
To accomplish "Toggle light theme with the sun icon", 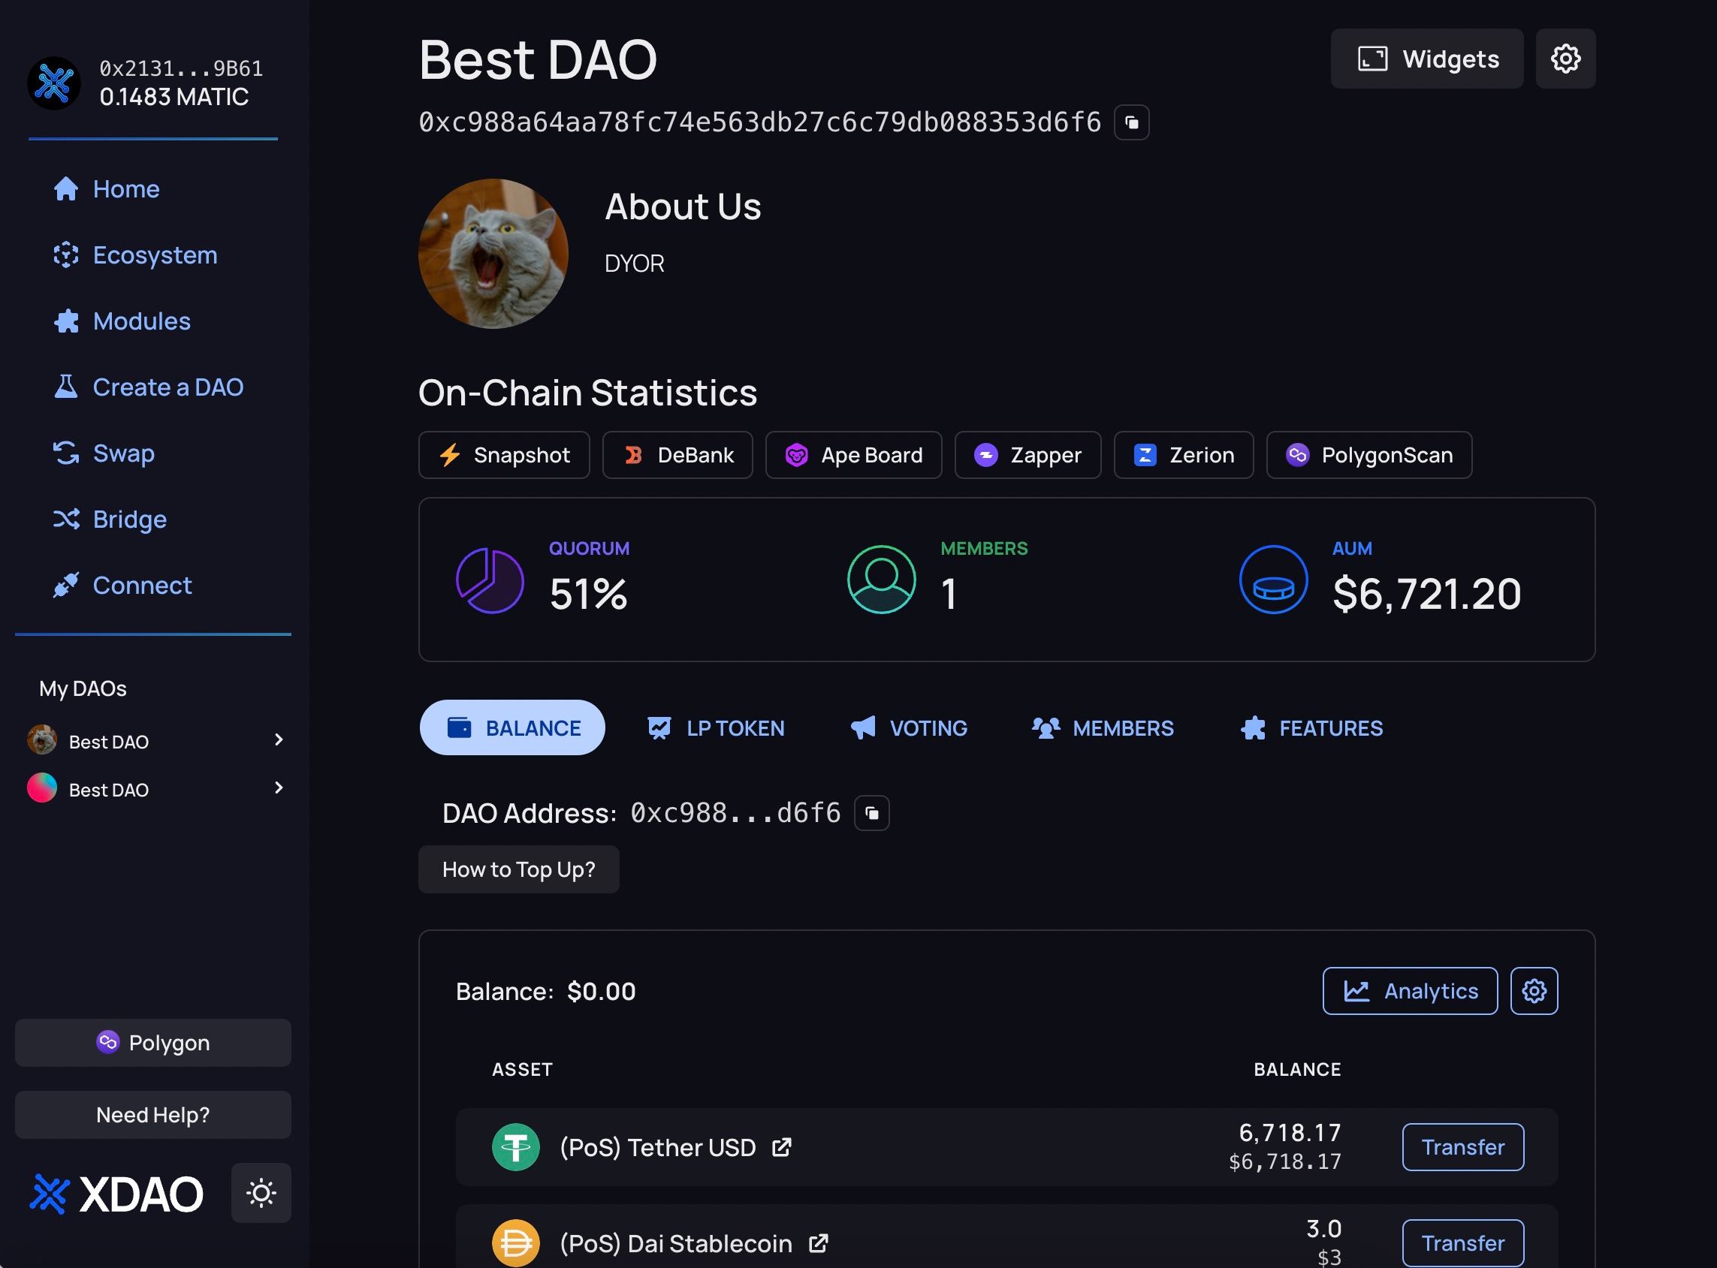I will click(x=261, y=1193).
